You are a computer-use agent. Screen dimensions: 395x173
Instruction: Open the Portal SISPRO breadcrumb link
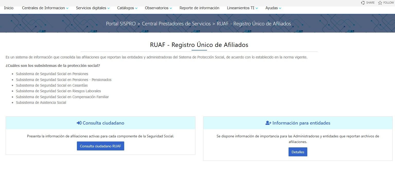(x=121, y=24)
